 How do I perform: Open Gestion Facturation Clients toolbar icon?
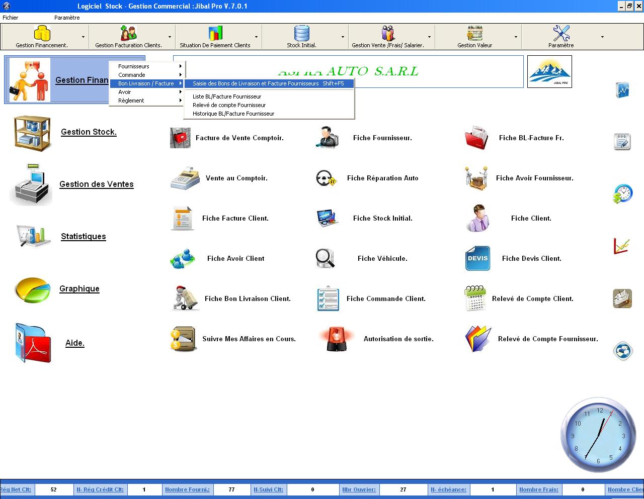(x=128, y=33)
